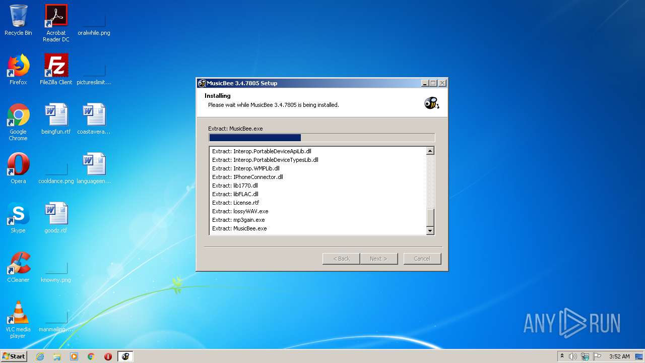Click the log list scroll down arrow
The width and height of the screenshot is (645, 363).
[430, 231]
